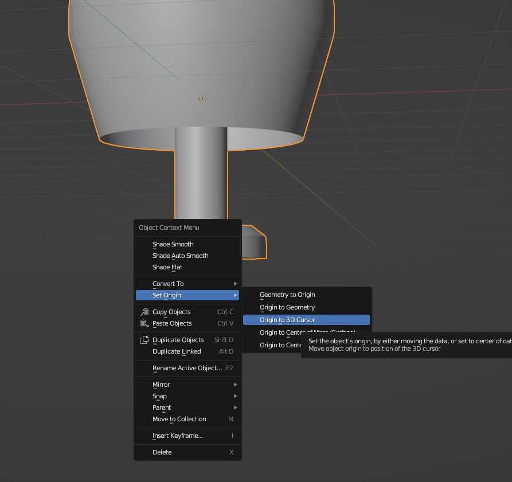The width and height of the screenshot is (512, 482).
Task: Expand the Mirror submenu
Action: click(187, 385)
